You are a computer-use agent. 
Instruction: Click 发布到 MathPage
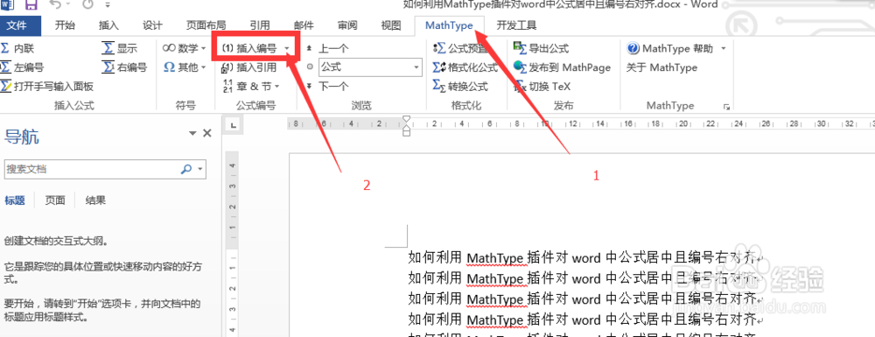pos(562,67)
